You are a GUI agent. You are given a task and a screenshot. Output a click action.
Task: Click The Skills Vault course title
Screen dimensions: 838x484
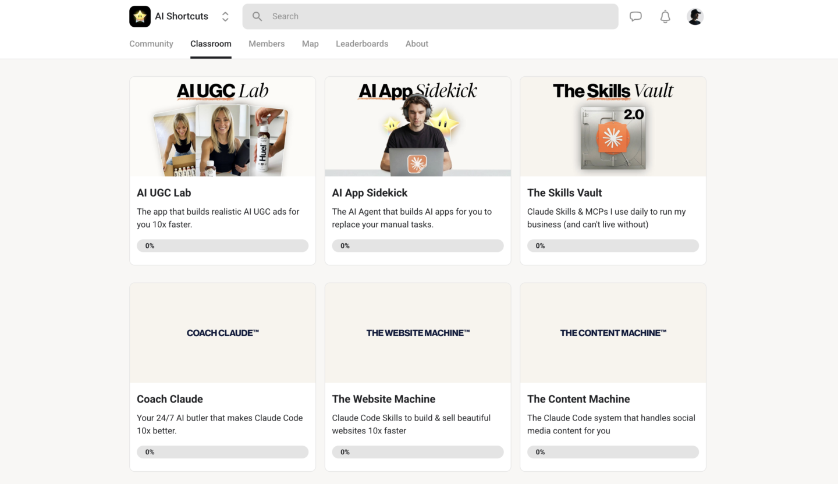coord(564,193)
